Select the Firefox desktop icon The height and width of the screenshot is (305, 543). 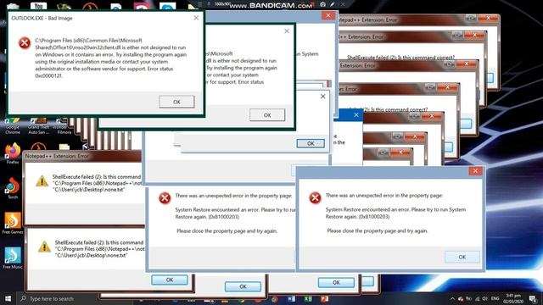[13, 153]
